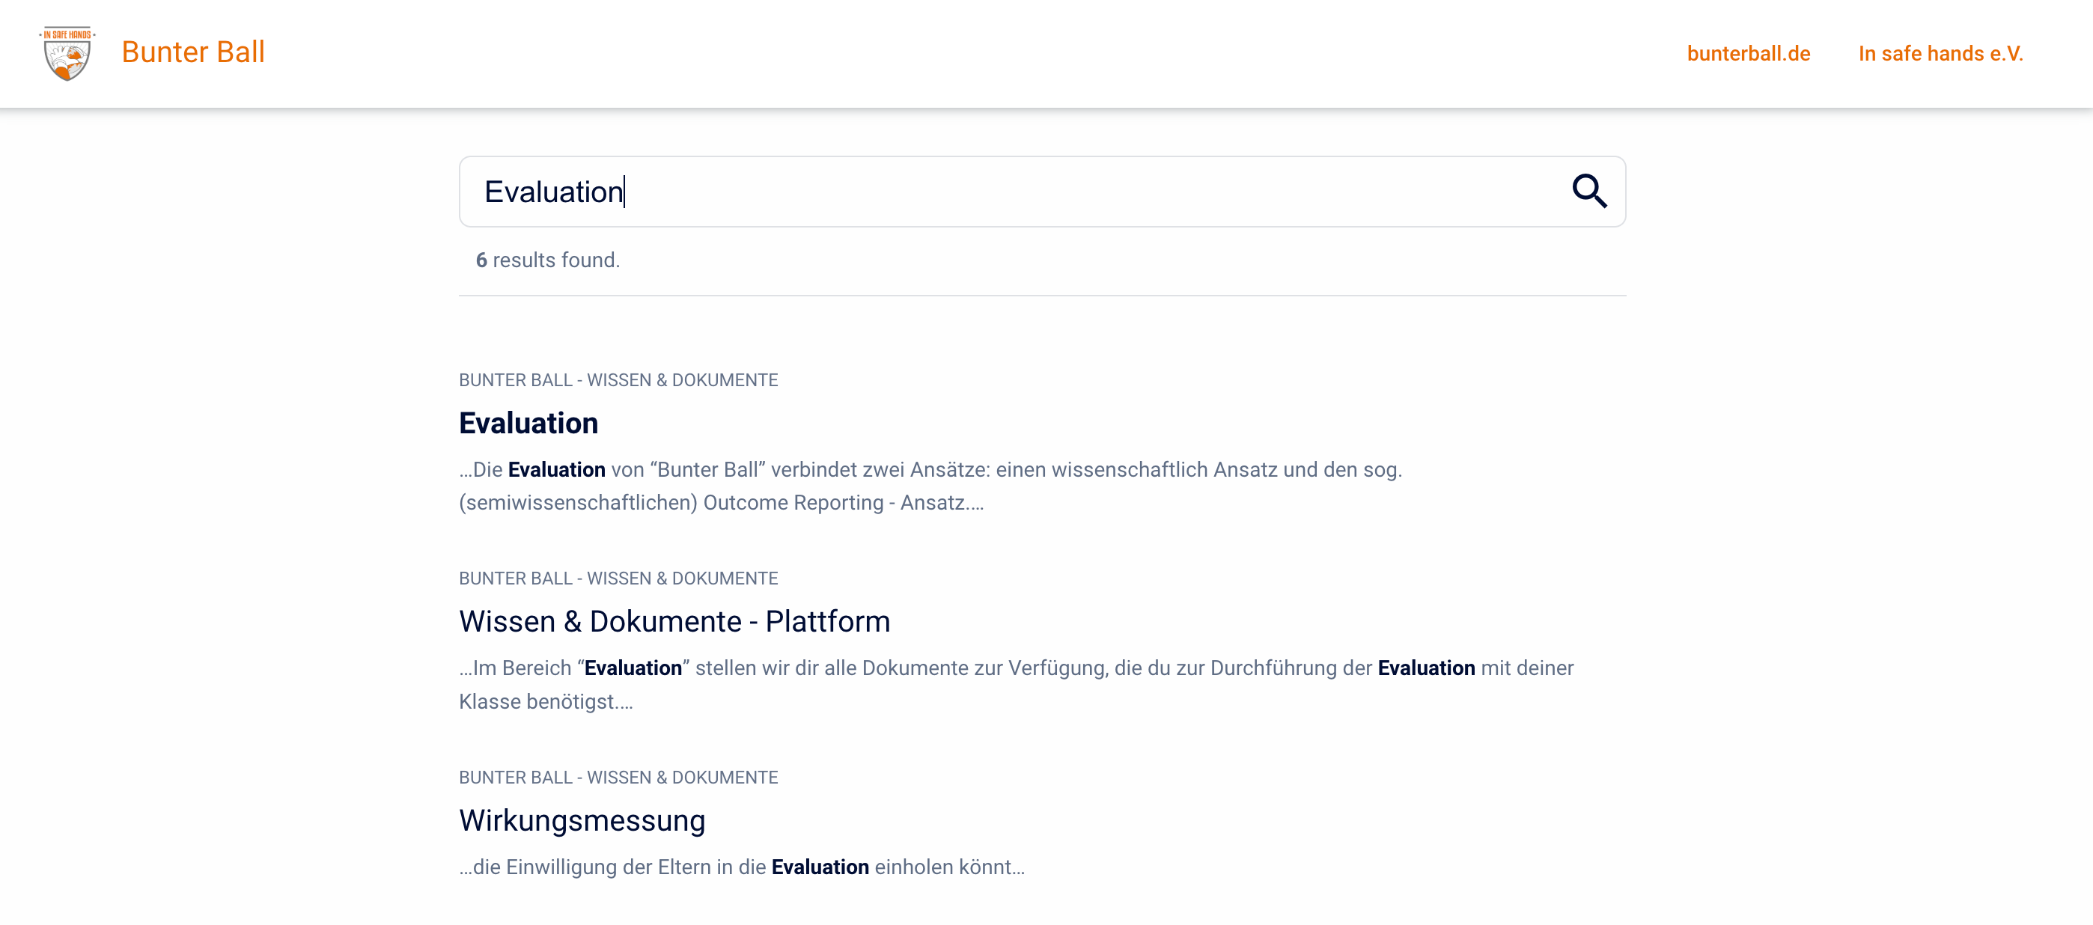Click the In Safe Hands shield logo
Image resolution: width=2093 pixels, height=925 pixels.
point(67,54)
